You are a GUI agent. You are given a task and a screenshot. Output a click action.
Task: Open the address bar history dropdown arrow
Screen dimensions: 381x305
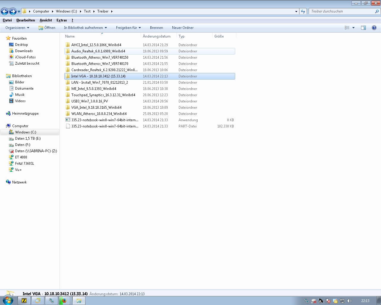click(296, 11)
